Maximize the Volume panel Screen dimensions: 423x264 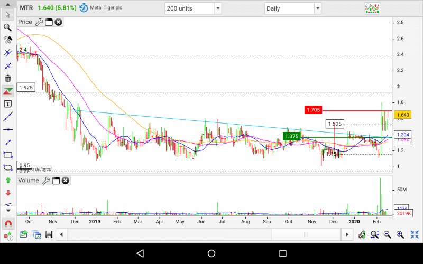pyautogui.click(x=56, y=181)
